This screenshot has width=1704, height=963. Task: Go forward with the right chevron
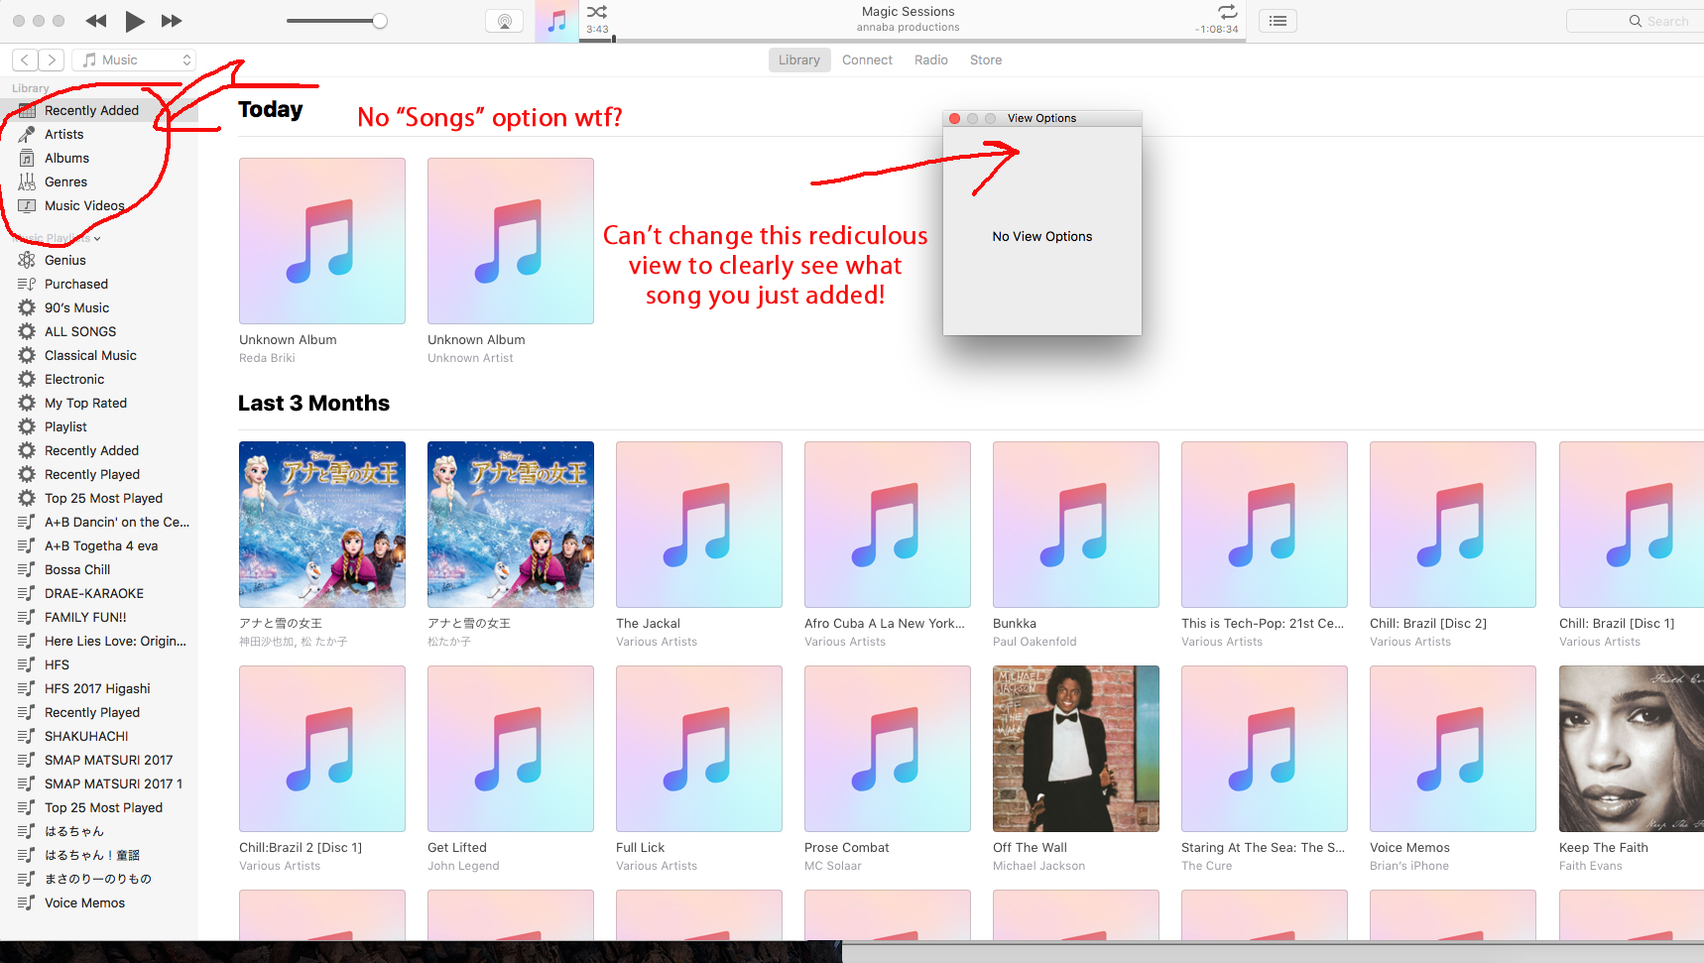coord(53,60)
